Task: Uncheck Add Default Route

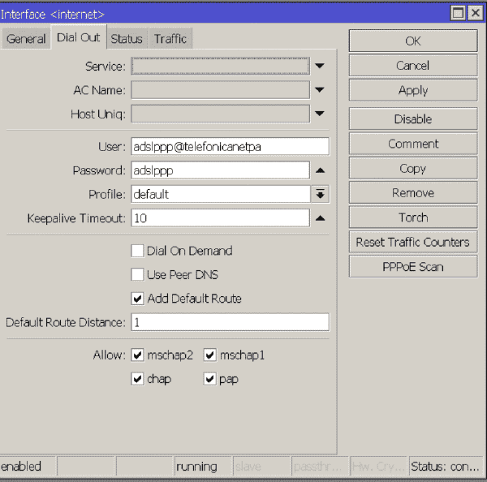Action: pyautogui.click(x=137, y=299)
